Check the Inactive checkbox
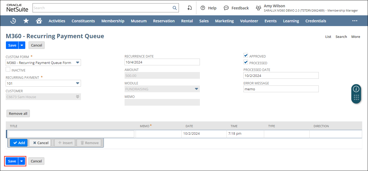Viewport: 368px width, 171px height. pyautogui.click(x=8, y=70)
